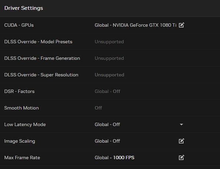The width and height of the screenshot is (220, 169).
Task: Click the Image Scaling setting label
Action: [x=19, y=141]
